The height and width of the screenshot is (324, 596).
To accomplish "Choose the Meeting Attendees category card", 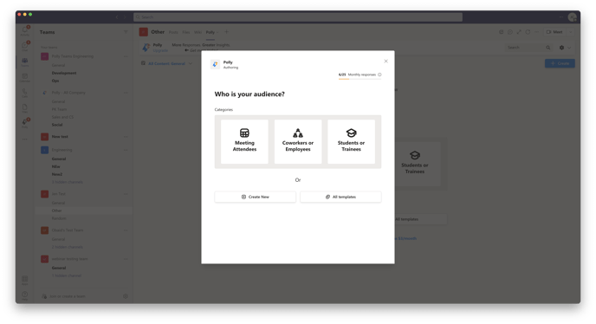I will point(244,141).
